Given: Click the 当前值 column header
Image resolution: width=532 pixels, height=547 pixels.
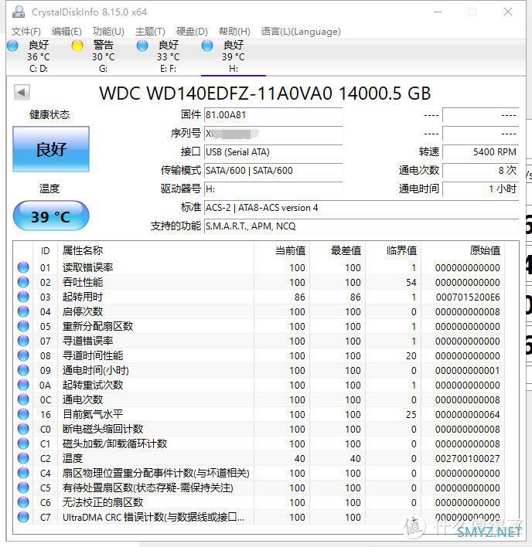Looking at the screenshot, I should point(282,250).
